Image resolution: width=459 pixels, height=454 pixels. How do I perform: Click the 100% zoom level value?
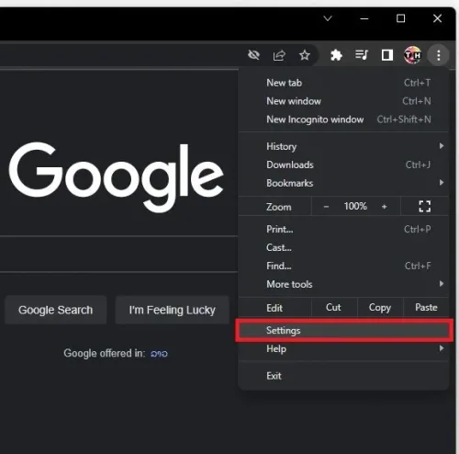355,206
